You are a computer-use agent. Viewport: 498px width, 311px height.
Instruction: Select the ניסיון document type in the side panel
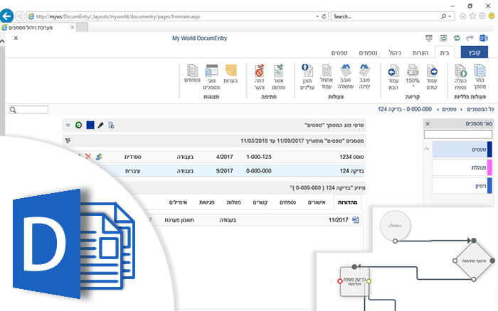click(462, 185)
